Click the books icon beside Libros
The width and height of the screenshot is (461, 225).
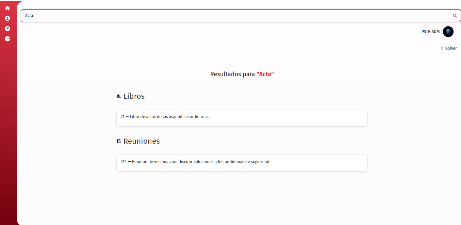pos(119,96)
